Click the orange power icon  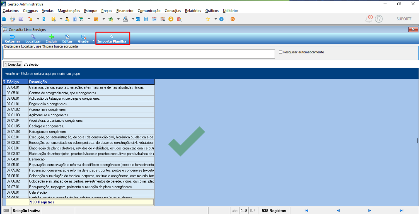pos(233,19)
